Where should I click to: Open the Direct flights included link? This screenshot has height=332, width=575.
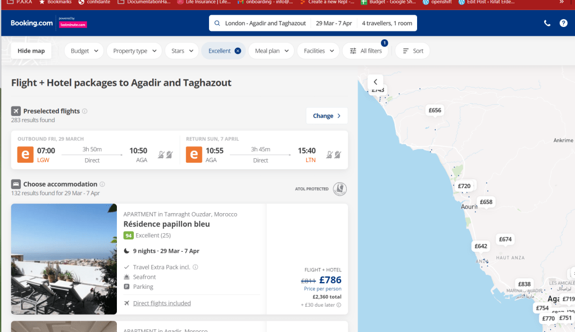click(x=162, y=303)
